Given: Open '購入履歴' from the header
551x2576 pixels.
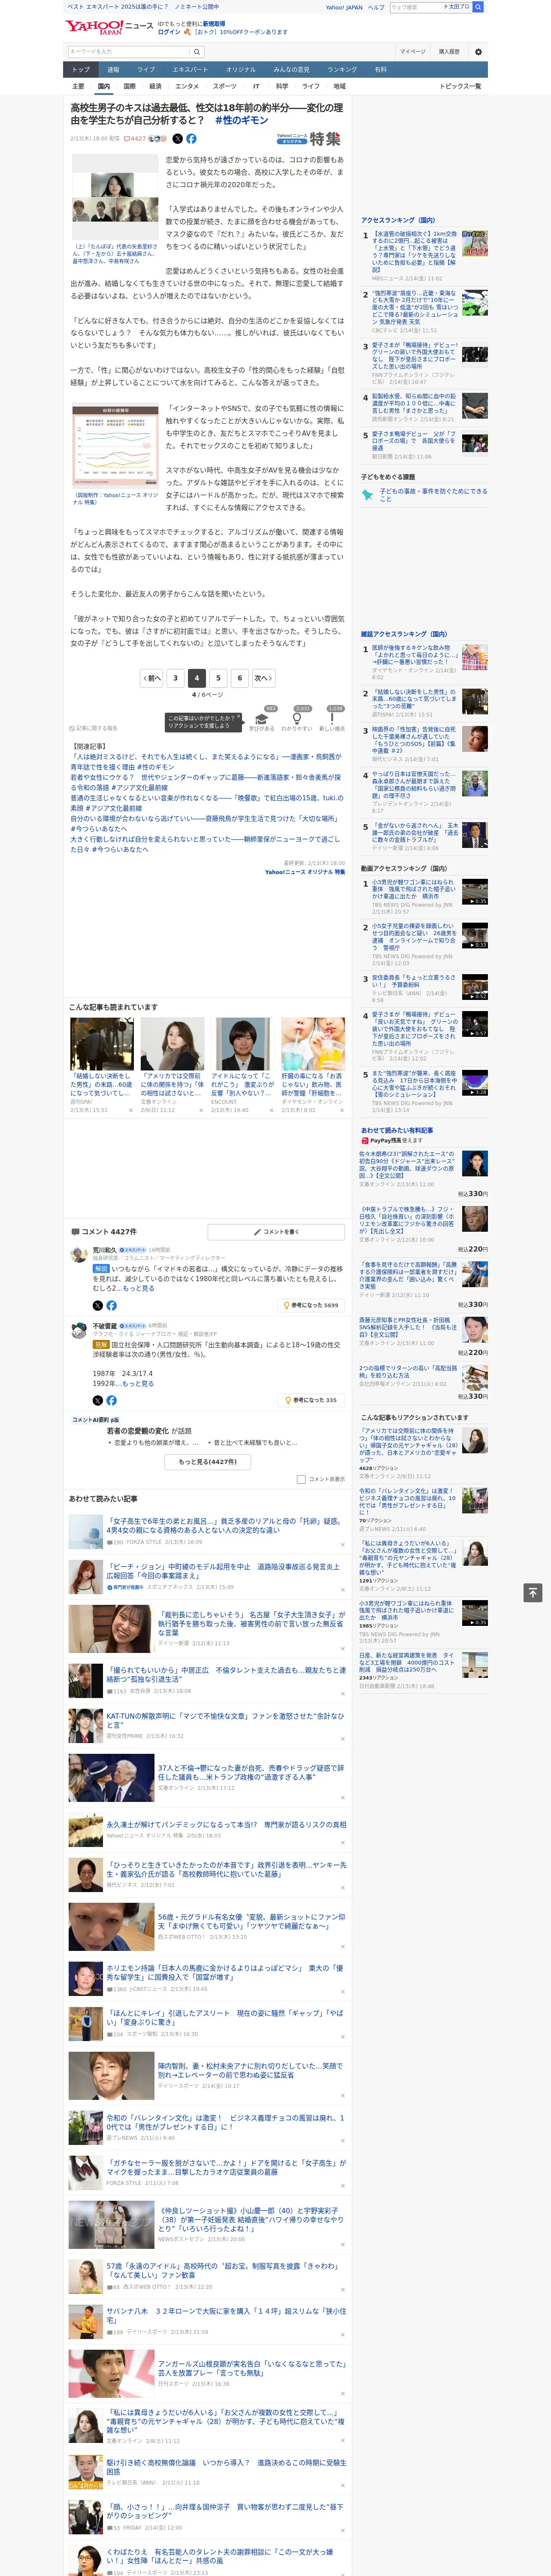Looking at the screenshot, I should (x=449, y=52).
